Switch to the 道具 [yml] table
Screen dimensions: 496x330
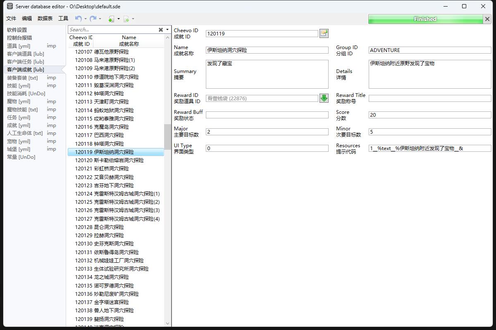point(19,46)
